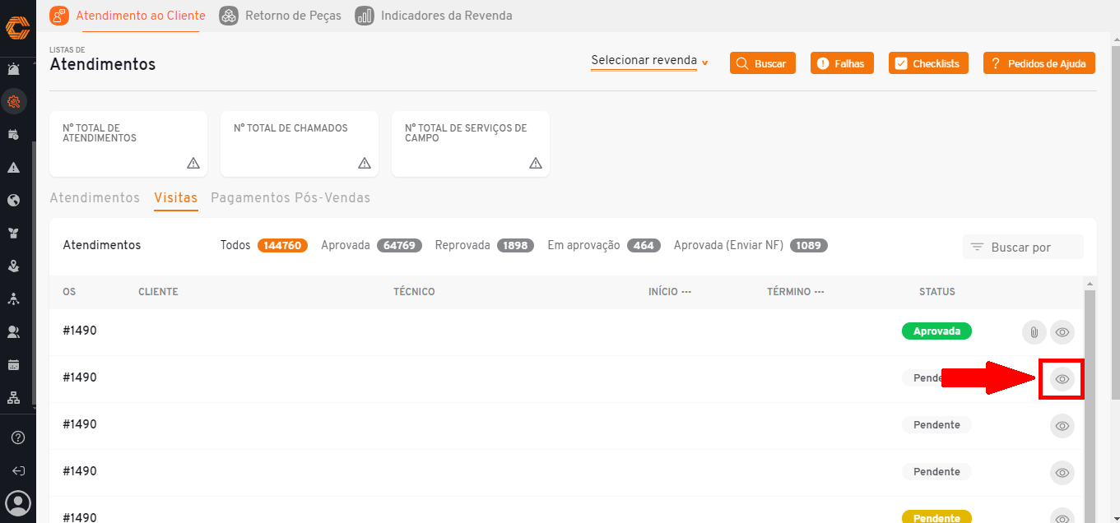Click warning icon on Serviços de Campo card

(536, 163)
